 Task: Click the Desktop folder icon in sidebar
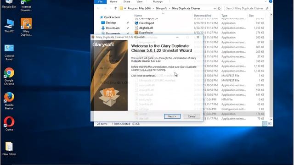pos(103,22)
